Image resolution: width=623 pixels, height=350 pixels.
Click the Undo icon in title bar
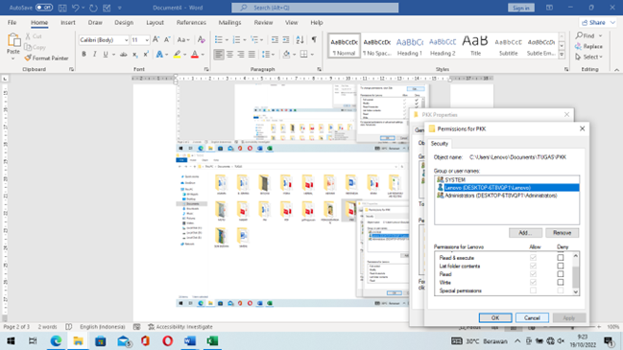[x=76, y=8]
